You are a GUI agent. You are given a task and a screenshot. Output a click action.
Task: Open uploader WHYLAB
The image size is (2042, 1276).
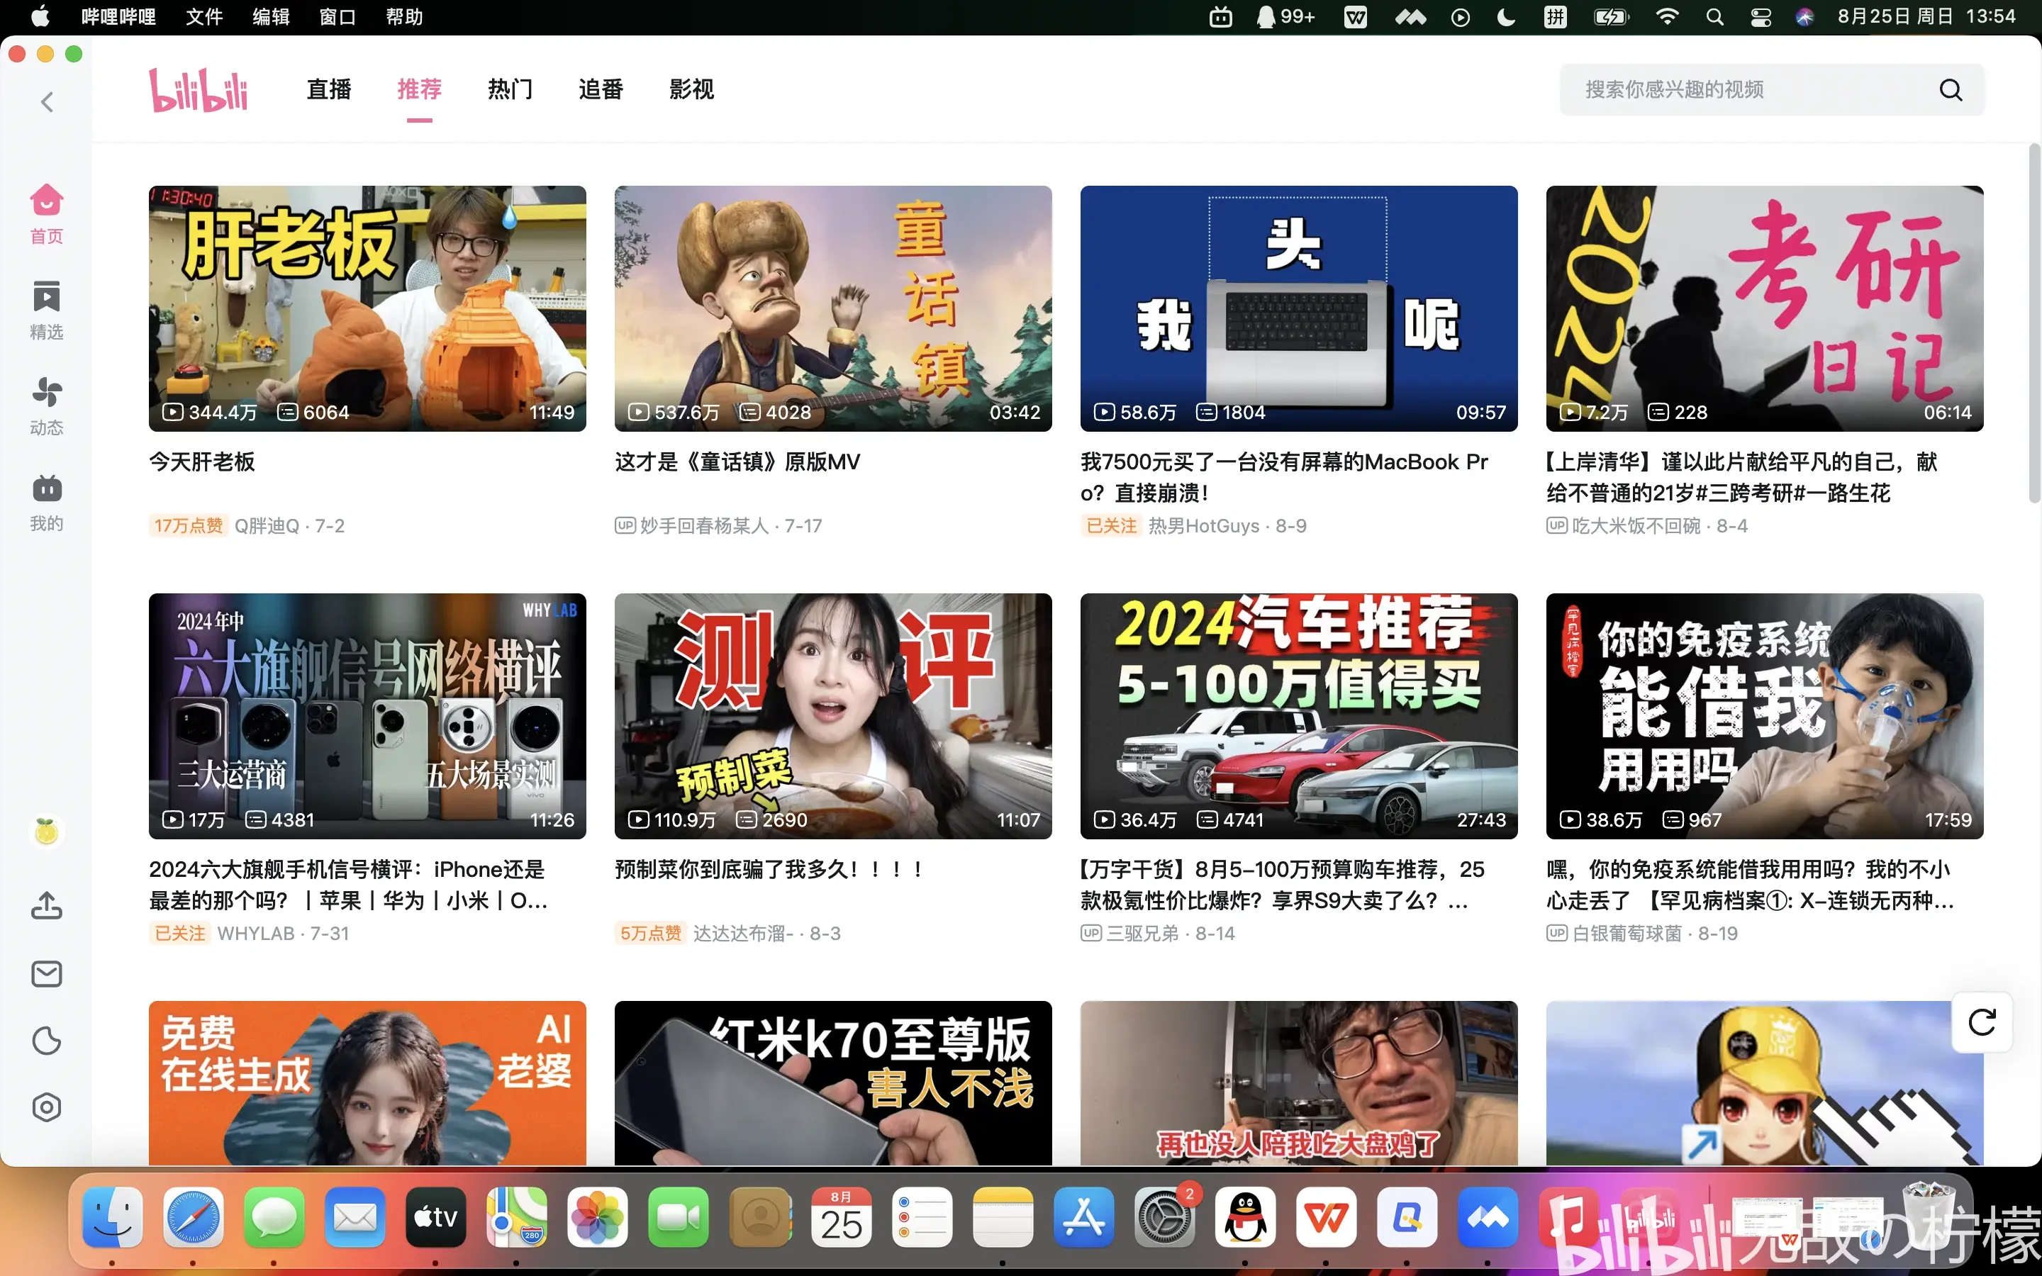click(x=256, y=934)
